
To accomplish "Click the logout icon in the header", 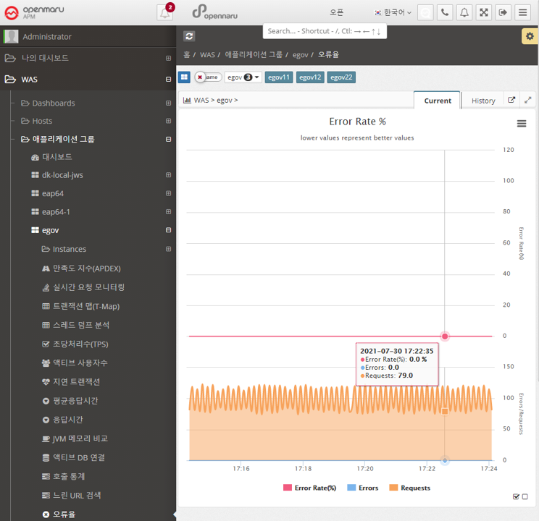I will [503, 12].
